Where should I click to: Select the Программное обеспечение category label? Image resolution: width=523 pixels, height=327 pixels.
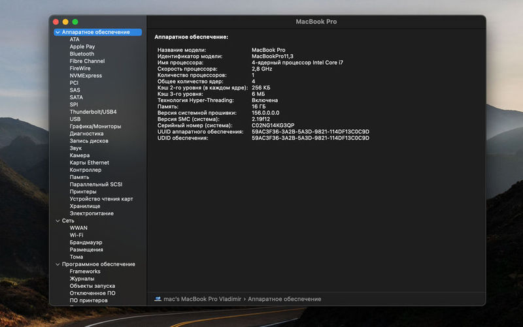tap(99, 264)
